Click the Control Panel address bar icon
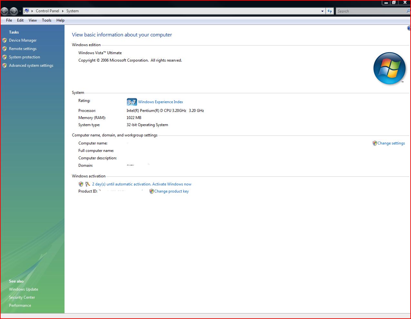This screenshot has height=319, width=411. pos(27,11)
